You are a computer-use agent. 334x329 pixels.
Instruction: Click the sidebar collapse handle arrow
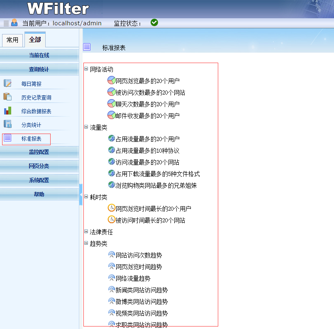(80, 194)
